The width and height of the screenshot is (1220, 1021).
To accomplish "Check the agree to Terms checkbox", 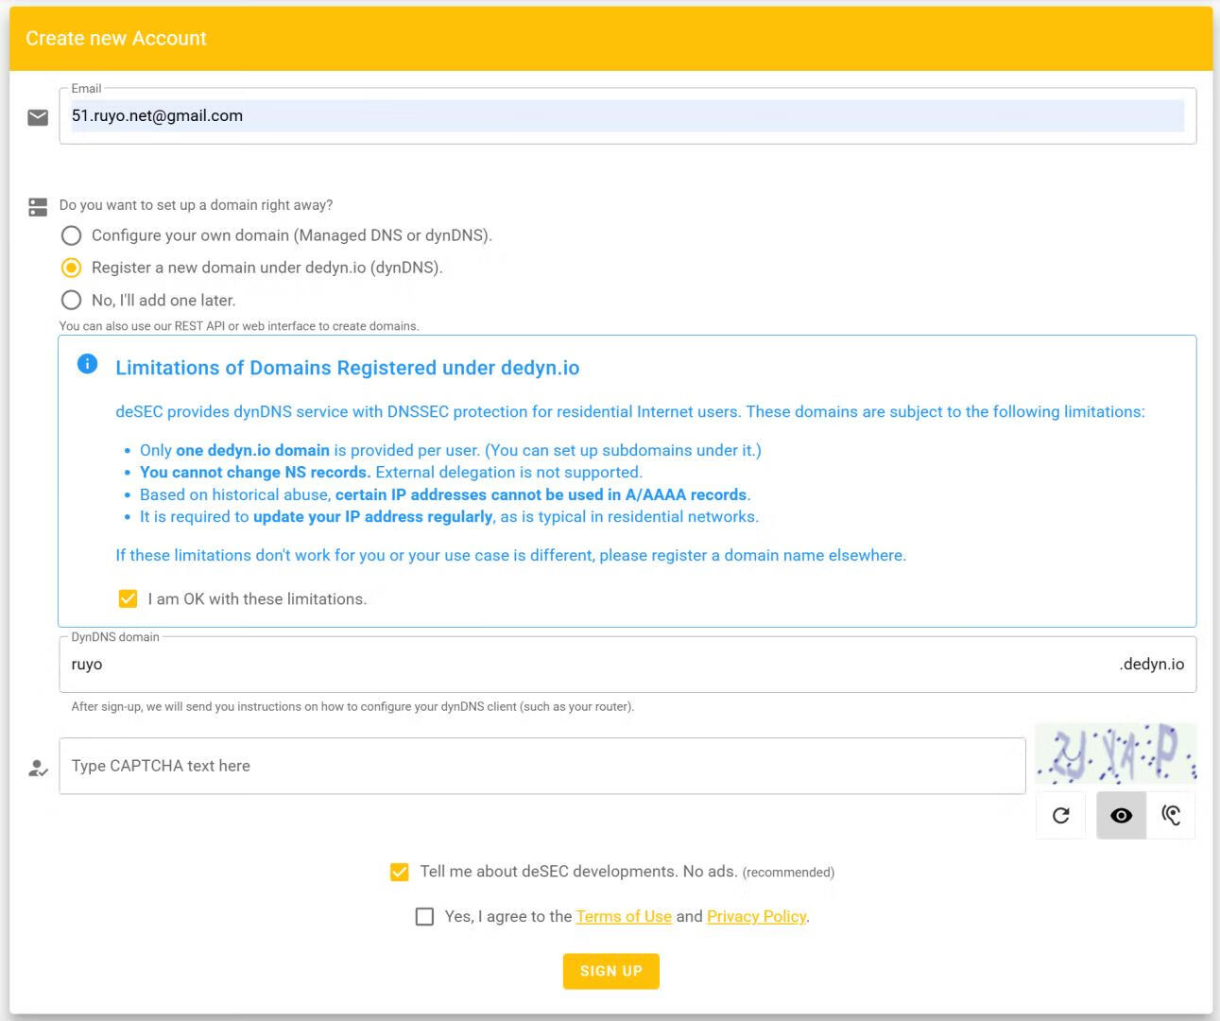I will click(425, 916).
